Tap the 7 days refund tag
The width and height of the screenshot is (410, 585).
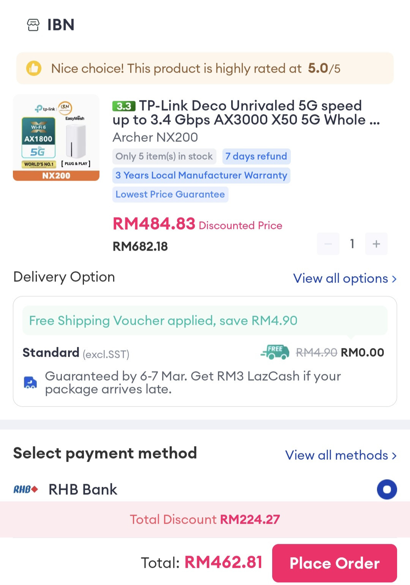pyautogui.click(x=256, y=156)
